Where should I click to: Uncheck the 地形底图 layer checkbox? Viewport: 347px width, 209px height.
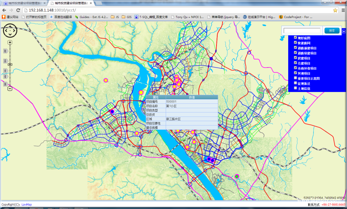[x=295, y=37]
